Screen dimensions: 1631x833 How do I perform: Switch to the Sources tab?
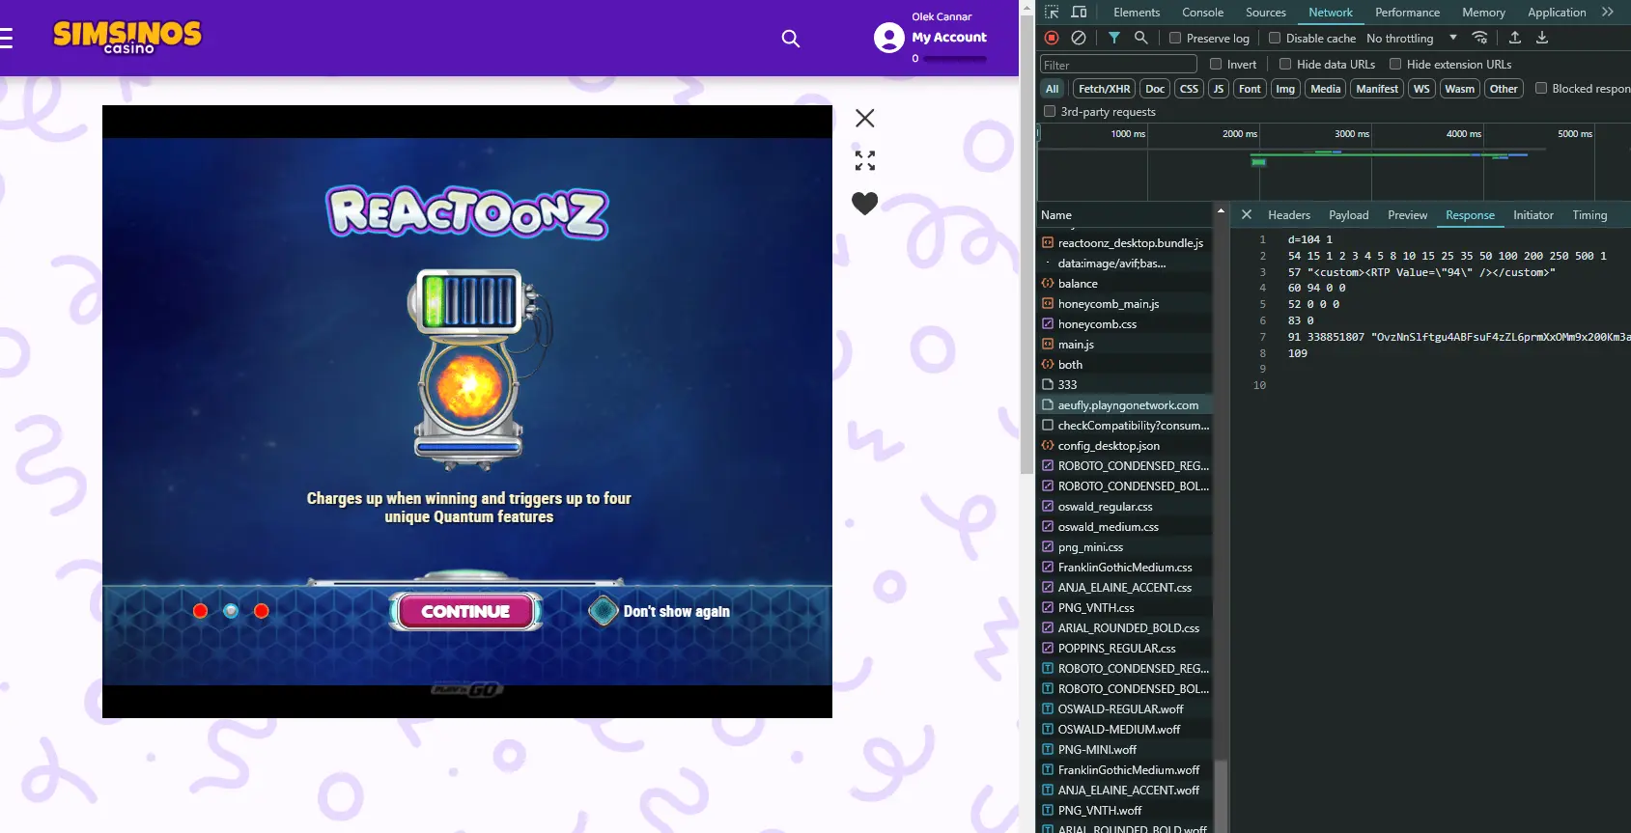click(1266, 13)
